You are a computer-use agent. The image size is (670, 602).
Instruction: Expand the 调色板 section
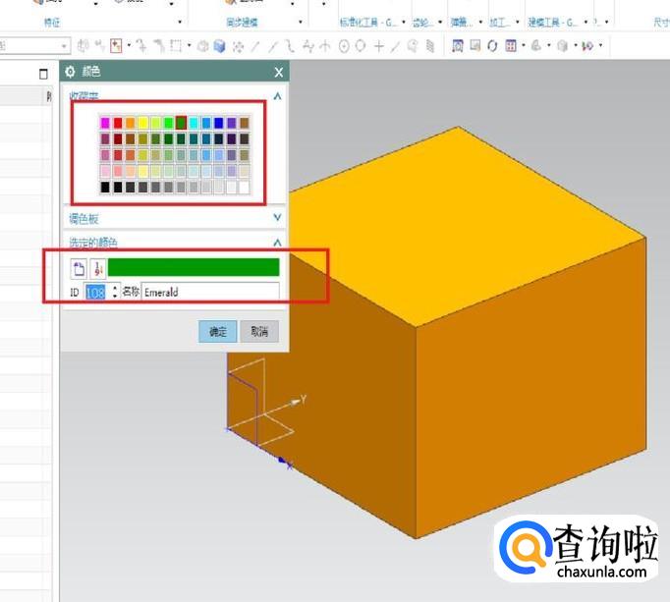(x=277, y=218)
